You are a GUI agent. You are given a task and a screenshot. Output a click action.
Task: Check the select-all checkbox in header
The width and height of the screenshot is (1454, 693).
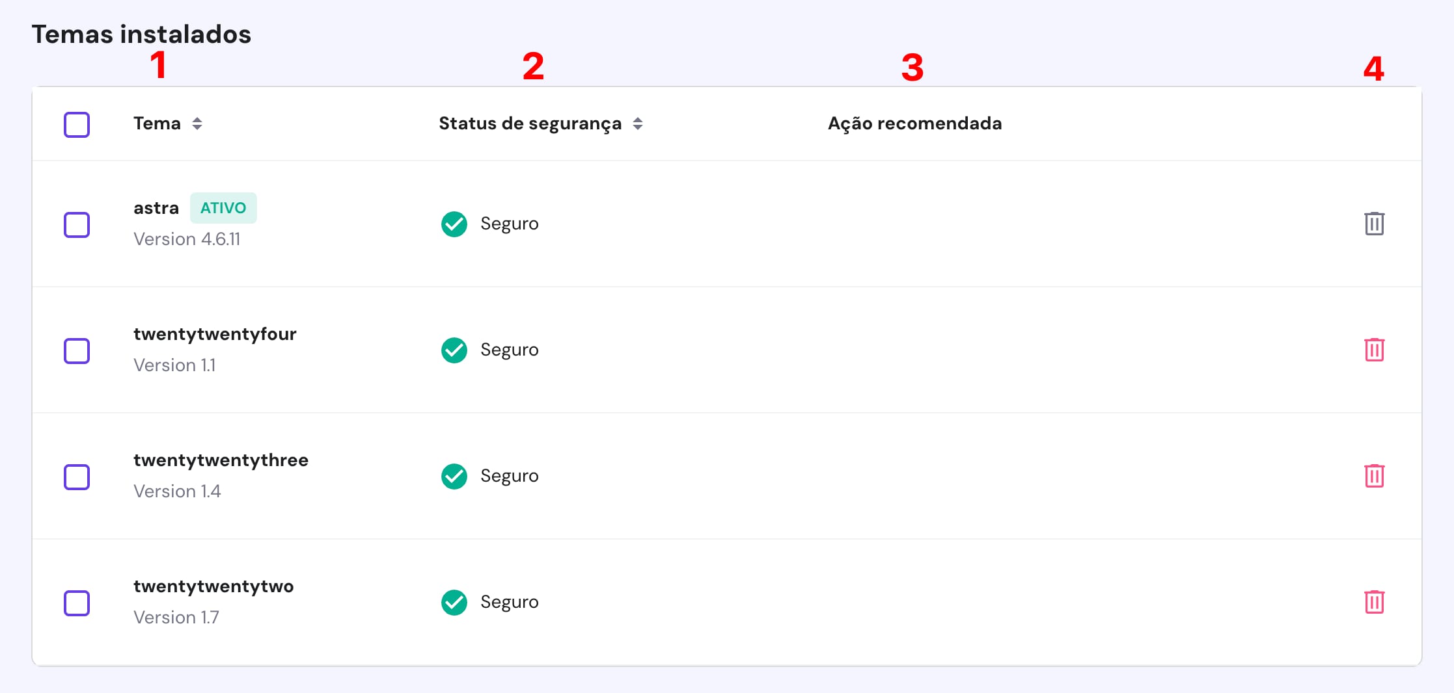pos(76,124)
